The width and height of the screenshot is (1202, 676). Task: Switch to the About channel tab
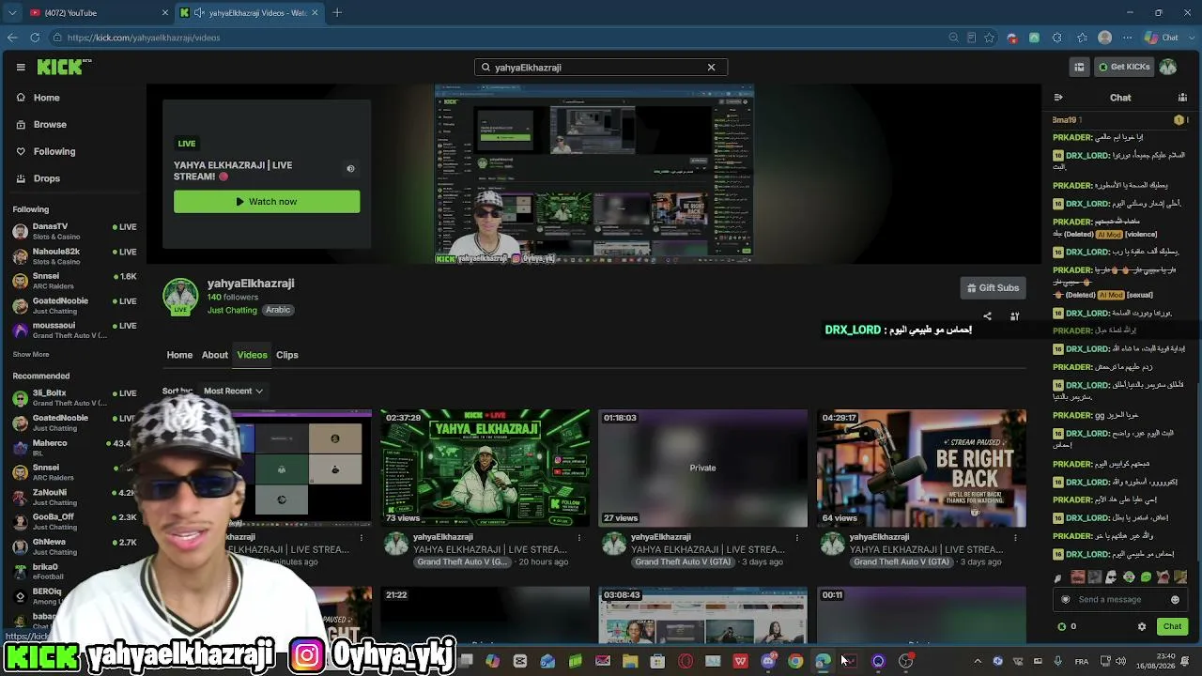214,355
